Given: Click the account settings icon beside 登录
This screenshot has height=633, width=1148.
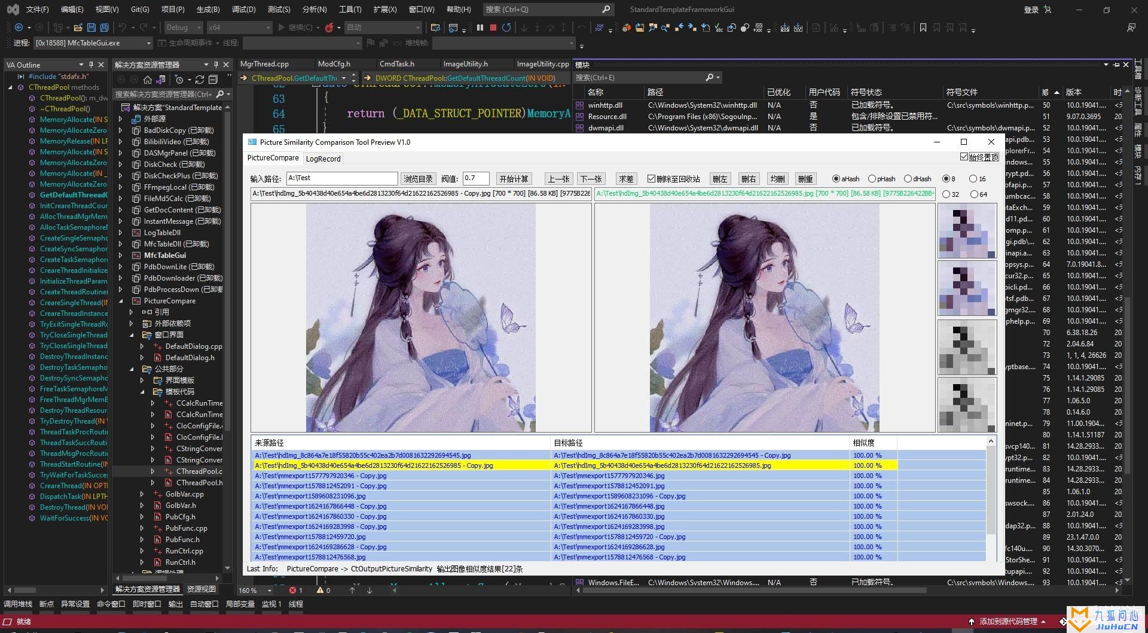Looking at the screenshot, I should [1048, 10].
